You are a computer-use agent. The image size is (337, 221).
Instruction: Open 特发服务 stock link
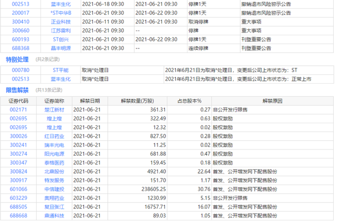(54, 180)
